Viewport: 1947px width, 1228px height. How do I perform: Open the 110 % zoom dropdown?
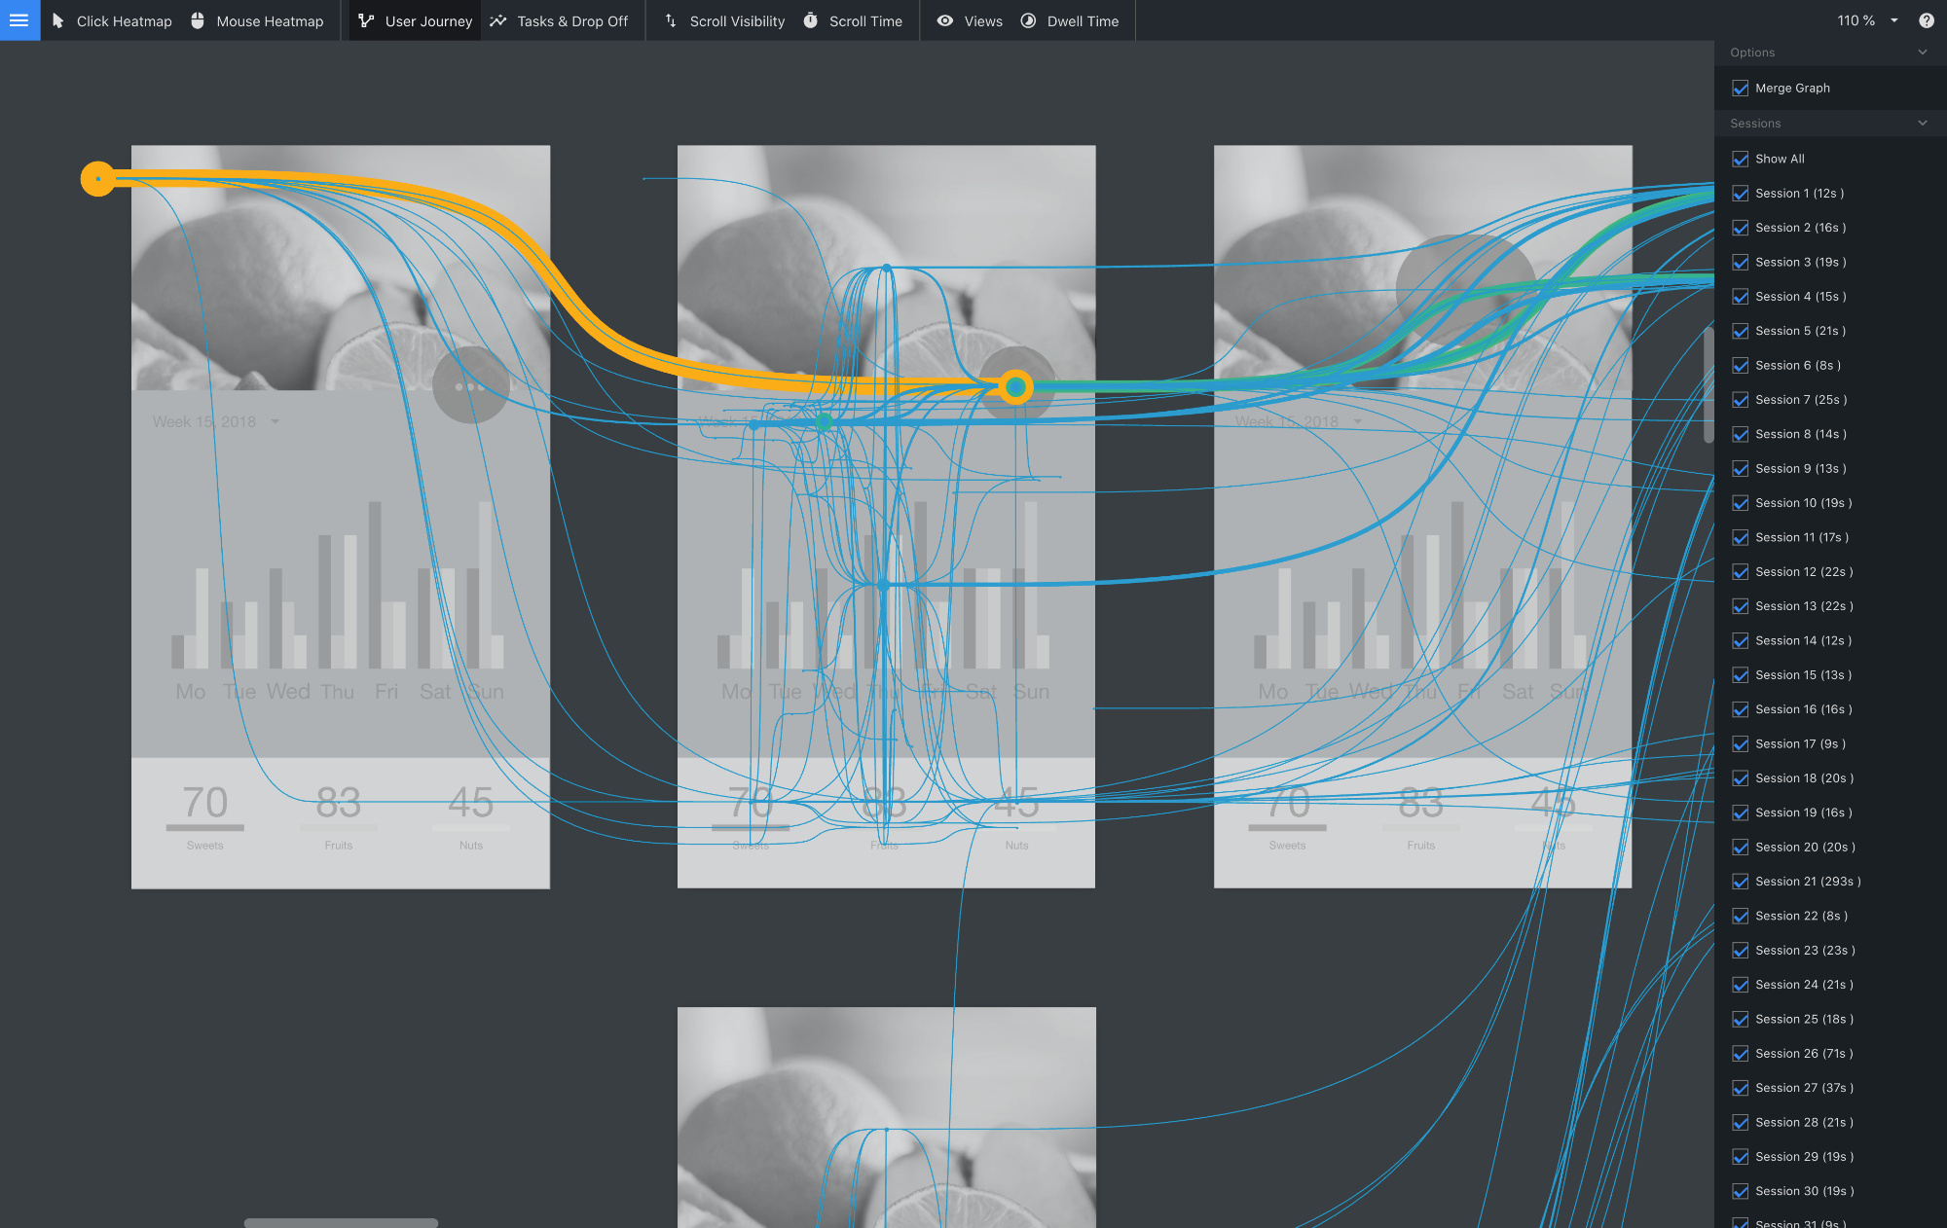[x=1893, y=20]
